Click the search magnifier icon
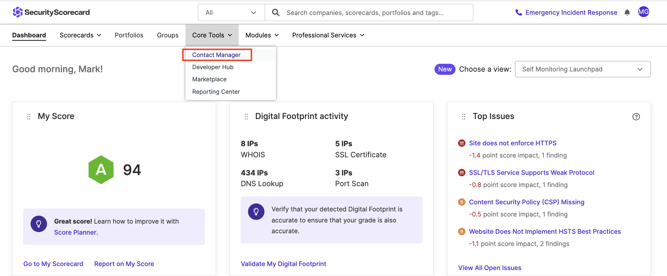The image size is (667, 276). tap(275, 12)
